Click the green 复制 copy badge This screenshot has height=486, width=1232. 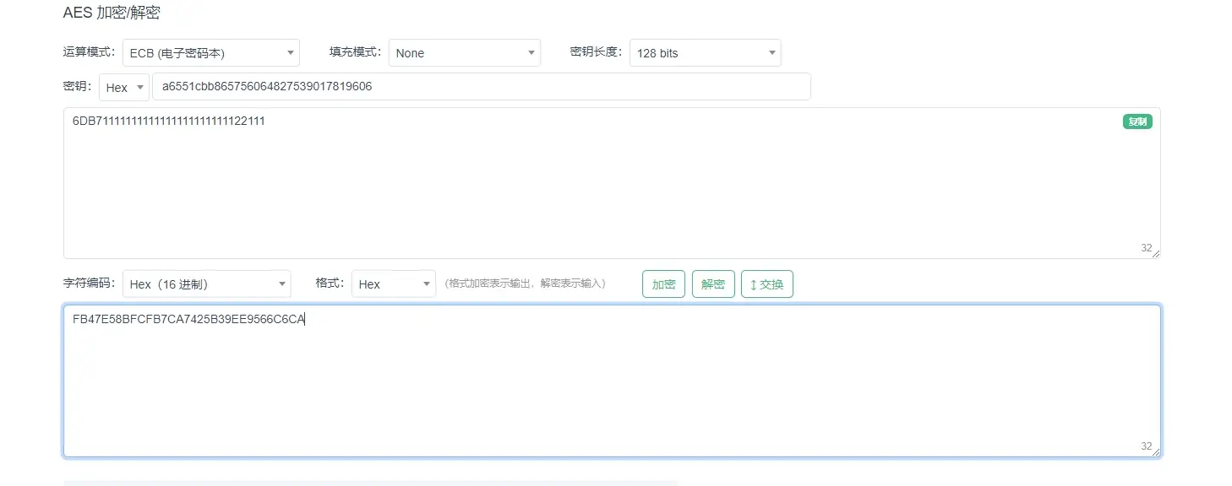tap(1137, 121)
